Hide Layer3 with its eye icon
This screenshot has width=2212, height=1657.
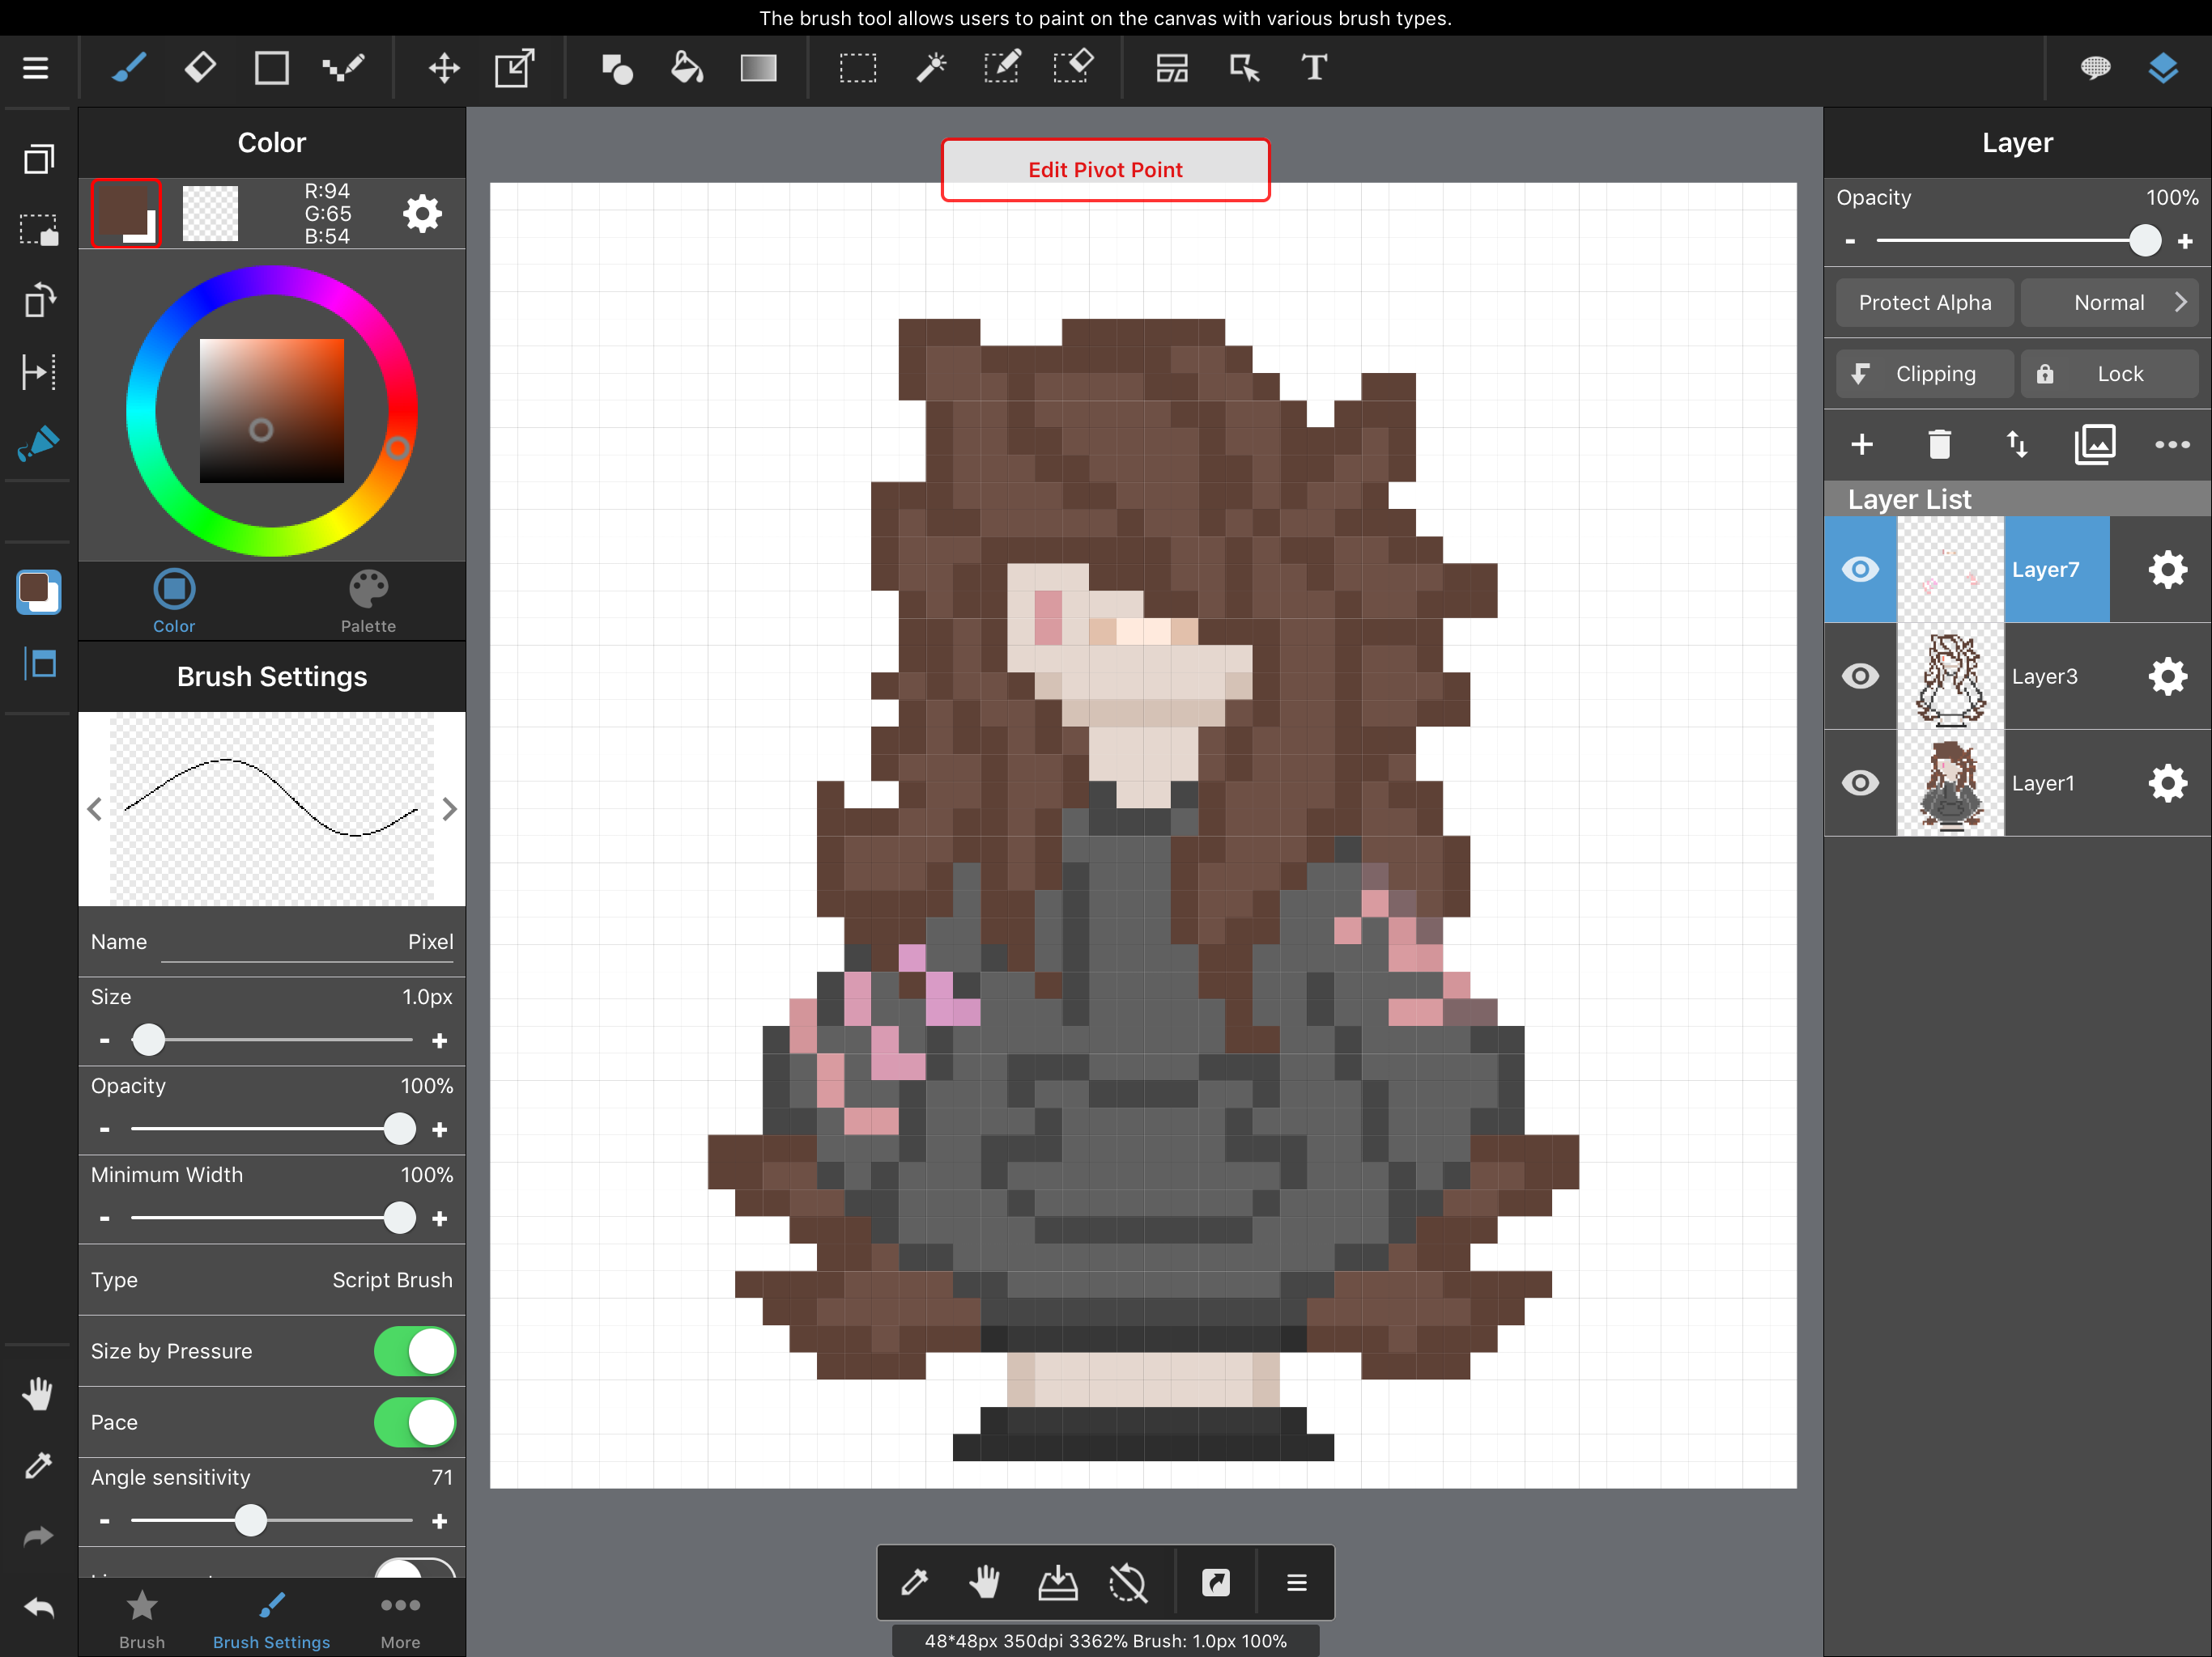(x=1860, y=676)
